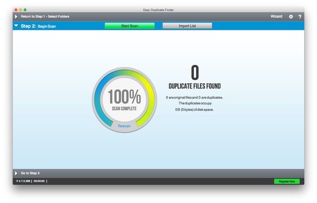Collapse the Step 2 disclosure triangle

(16, 25)
